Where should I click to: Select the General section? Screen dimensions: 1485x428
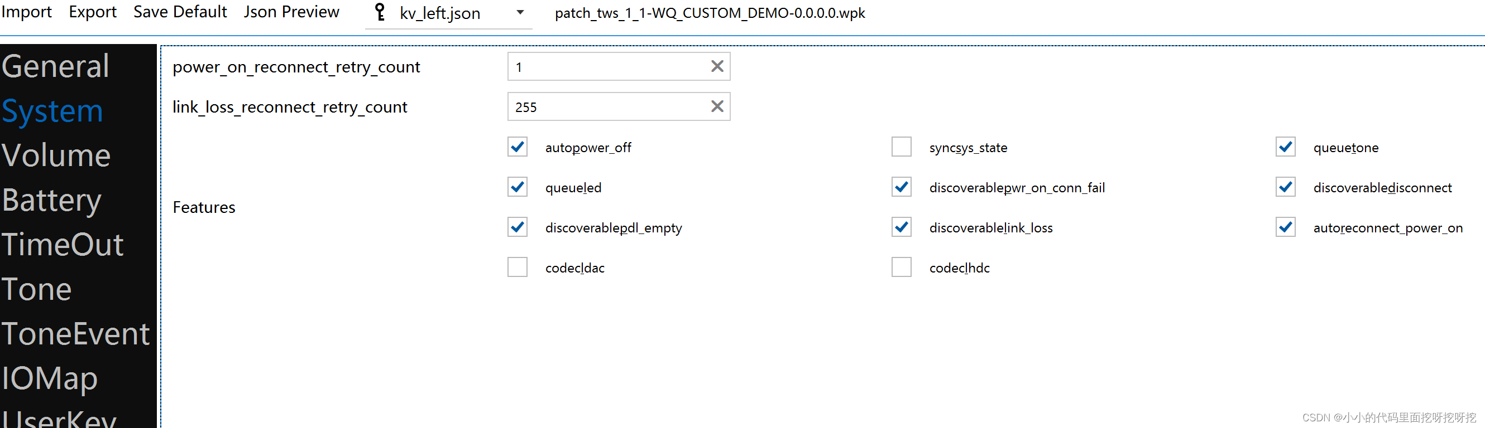[x=55, y=66]
